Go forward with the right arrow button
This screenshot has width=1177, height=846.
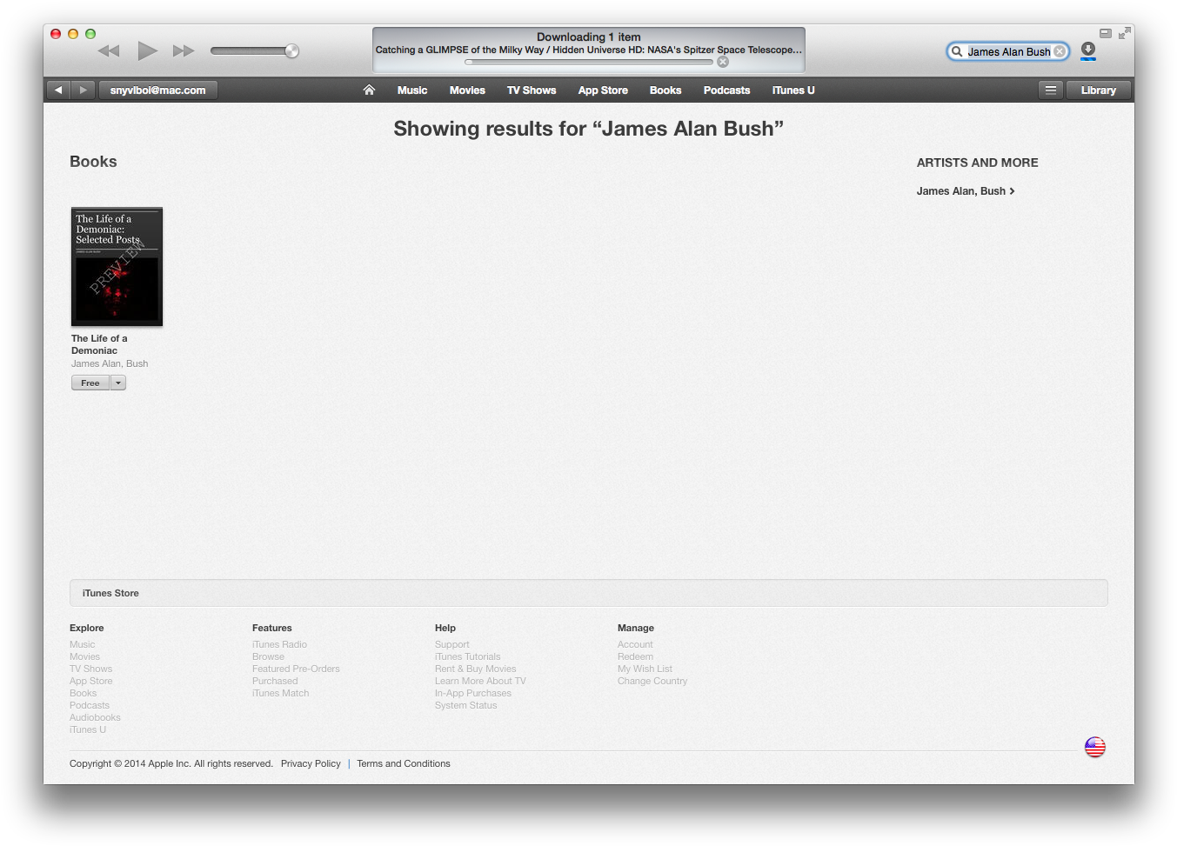[x=84, y=90]
